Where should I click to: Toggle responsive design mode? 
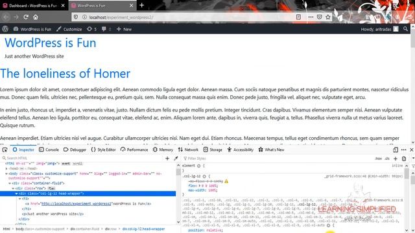(x=396, y=150)
